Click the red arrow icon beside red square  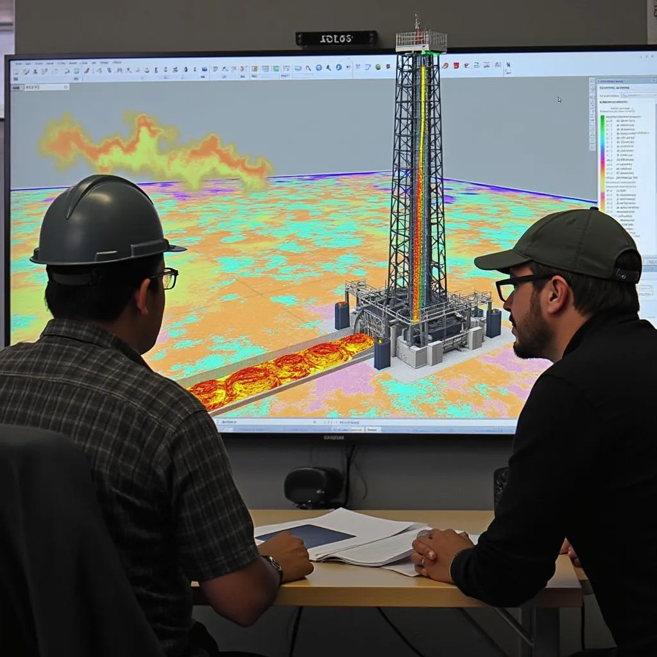point(466,65)
